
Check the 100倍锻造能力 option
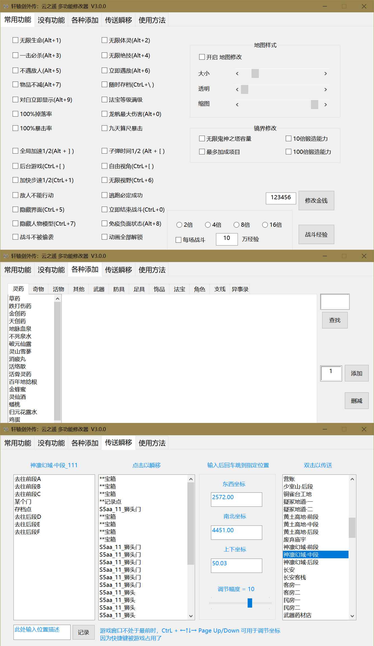tap(289, 152)
